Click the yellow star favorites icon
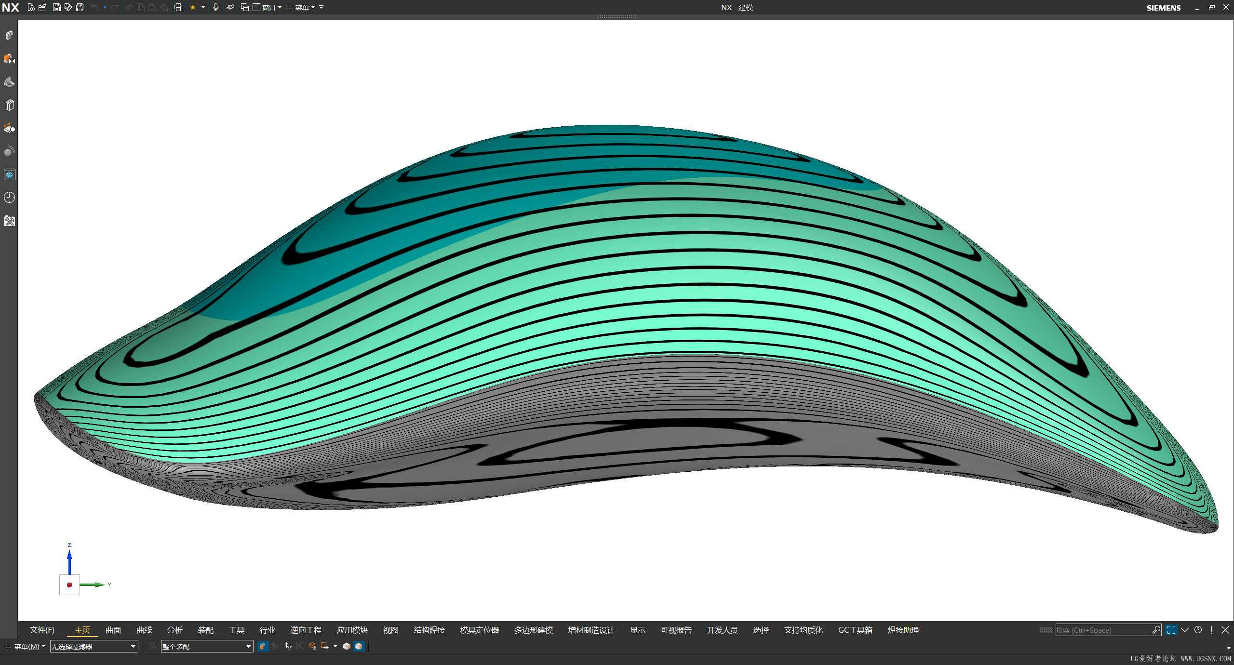The image size is (1234, 665). pos(193,7)
